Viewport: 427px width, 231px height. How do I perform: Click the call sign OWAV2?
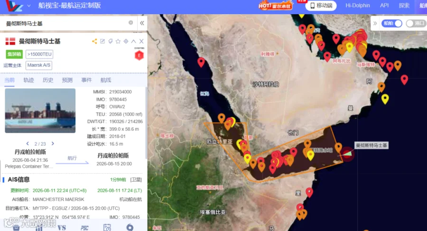pos(117,107)
